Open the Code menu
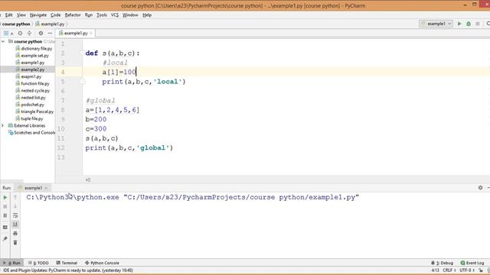Image resolution: width=490 pixels, height=275 pixels. [55, 15]
